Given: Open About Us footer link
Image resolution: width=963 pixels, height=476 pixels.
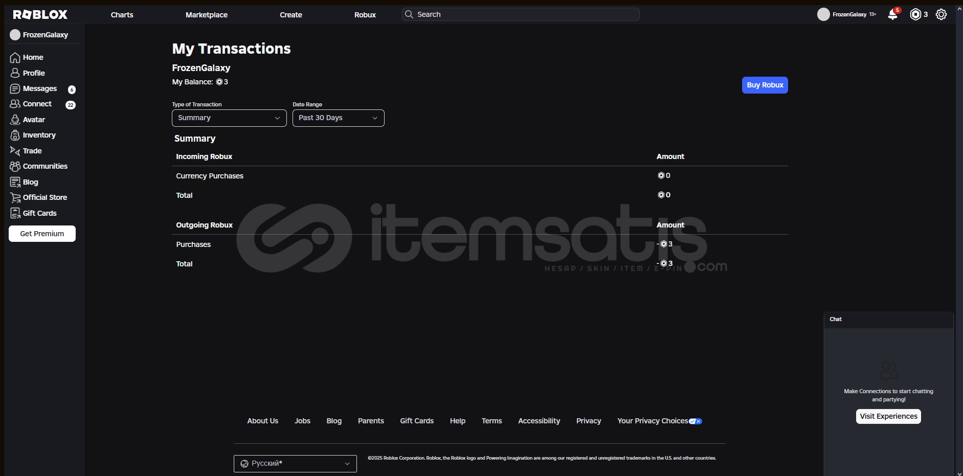Looking at the screenshot, I should tap(263, 421).
